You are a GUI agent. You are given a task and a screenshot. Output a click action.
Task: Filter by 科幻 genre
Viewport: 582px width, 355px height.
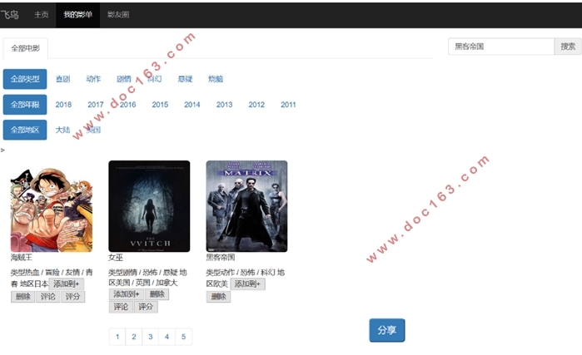[154, 79]
